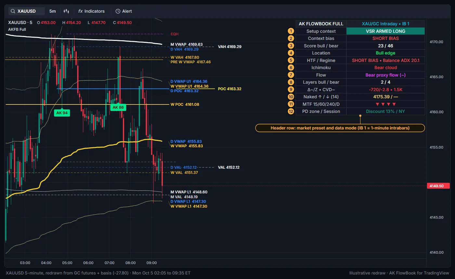
Task: Click the search magnifier icon
Action: tap(13, 11)
